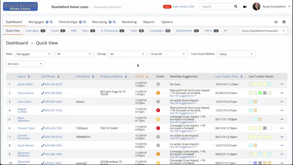
Task: Open the Mortgages menu
Action: (x=36, y=22)
